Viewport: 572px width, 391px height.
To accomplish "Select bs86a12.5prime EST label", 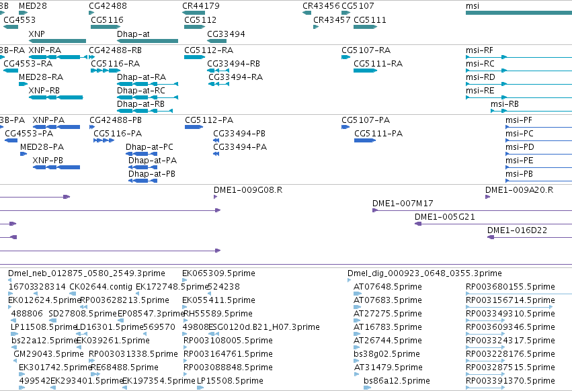I will pos(397,381).
